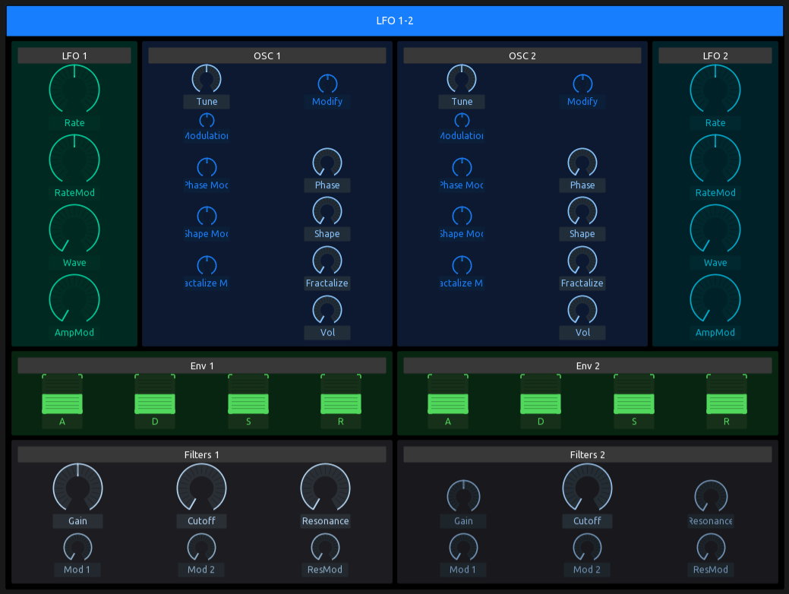Screen dimensions: 789x594
Task: Click the Filters 1 Mod 1 knob
Action: point(77,547)
